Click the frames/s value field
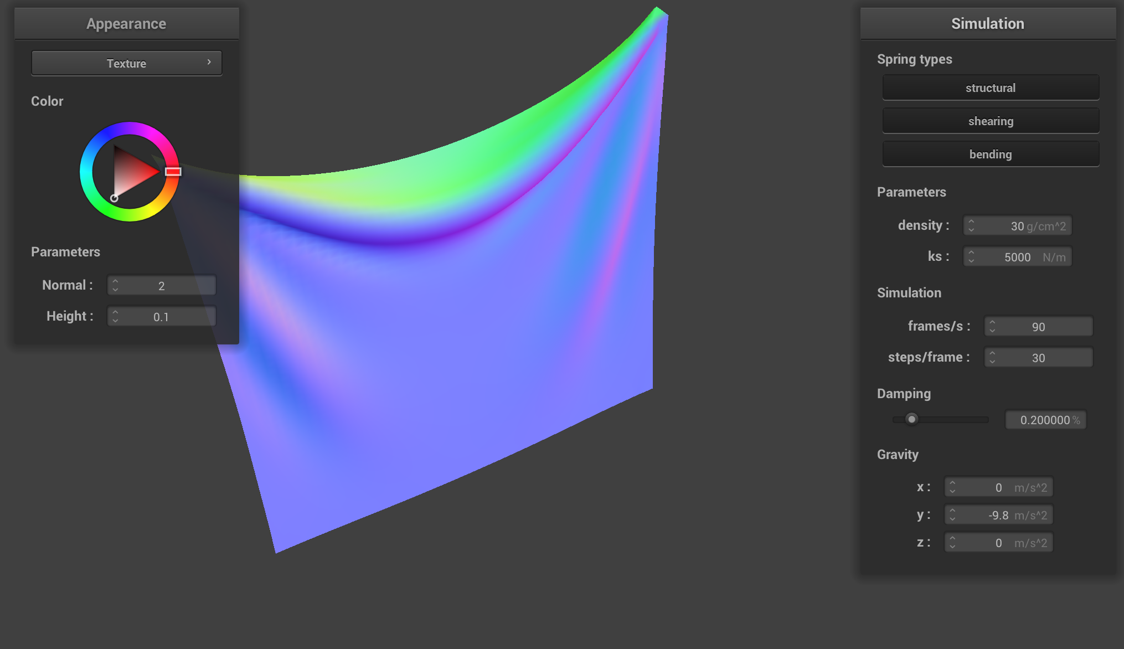Viewport: 1124px width, 649px height. tap(1039, 326)
